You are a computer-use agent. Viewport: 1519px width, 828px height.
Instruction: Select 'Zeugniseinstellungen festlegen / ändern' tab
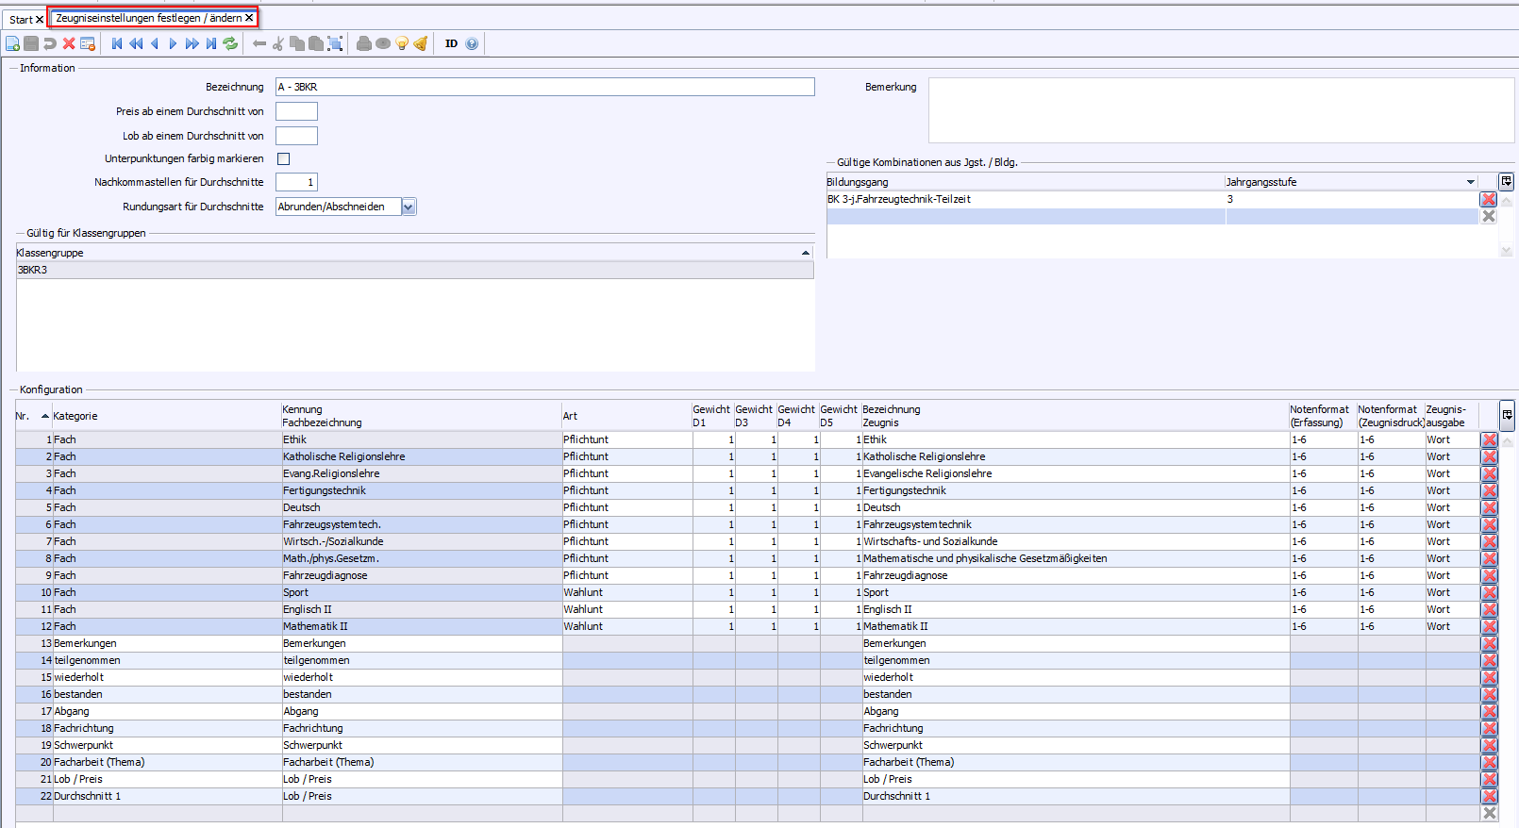click(x=148, y=18)
